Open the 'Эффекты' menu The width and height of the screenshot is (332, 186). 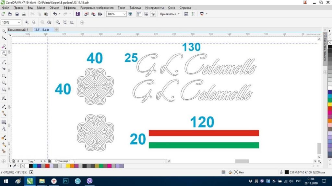(x=70, y=7)
